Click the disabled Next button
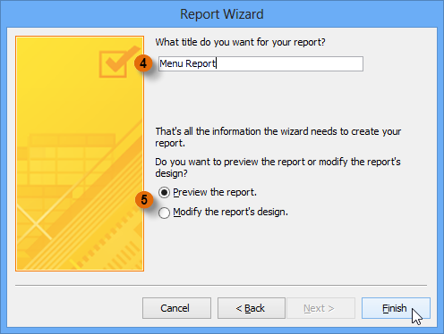Screen dimensions: 444x334 tap(321, 308)
